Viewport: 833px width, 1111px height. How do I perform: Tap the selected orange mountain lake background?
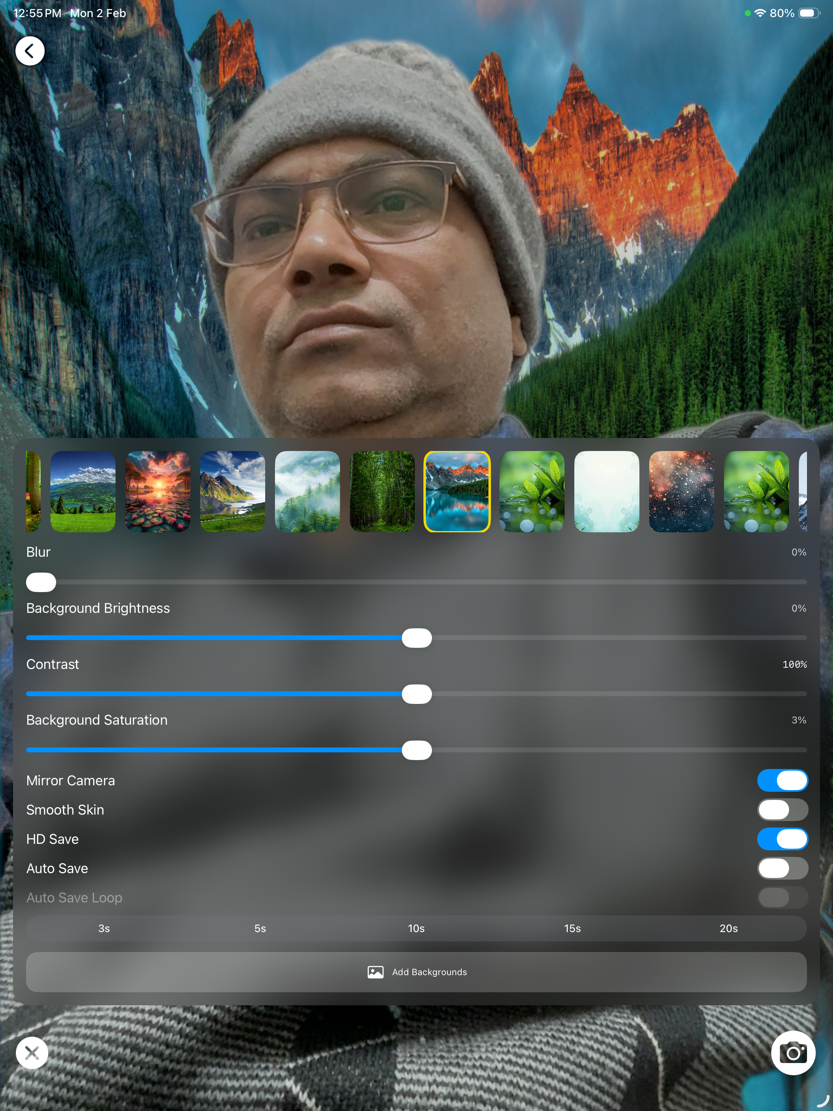457,491
